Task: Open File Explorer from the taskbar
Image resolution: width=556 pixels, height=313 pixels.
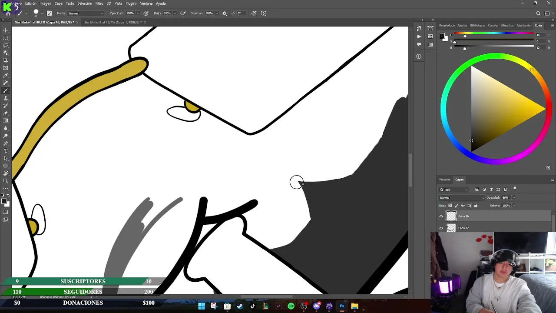Action: click(x=354, y=306)
